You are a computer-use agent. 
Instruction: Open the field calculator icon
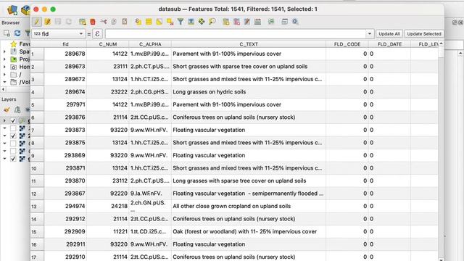[257, 22]
